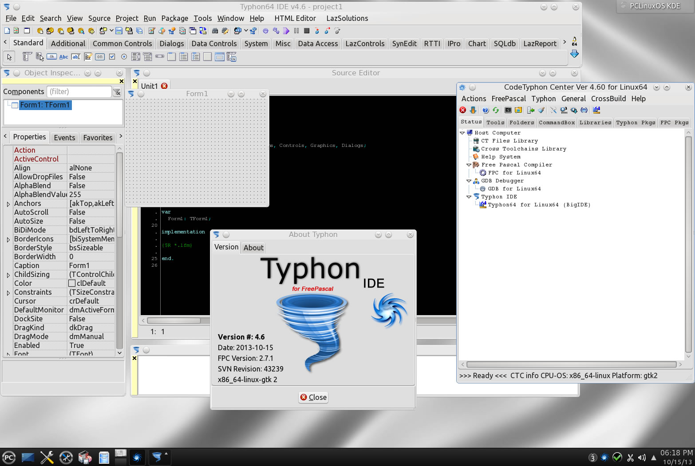The image size is (695, 466).
Task: Collapse the Host Computer tree node
Action: (x=462, y=133)
